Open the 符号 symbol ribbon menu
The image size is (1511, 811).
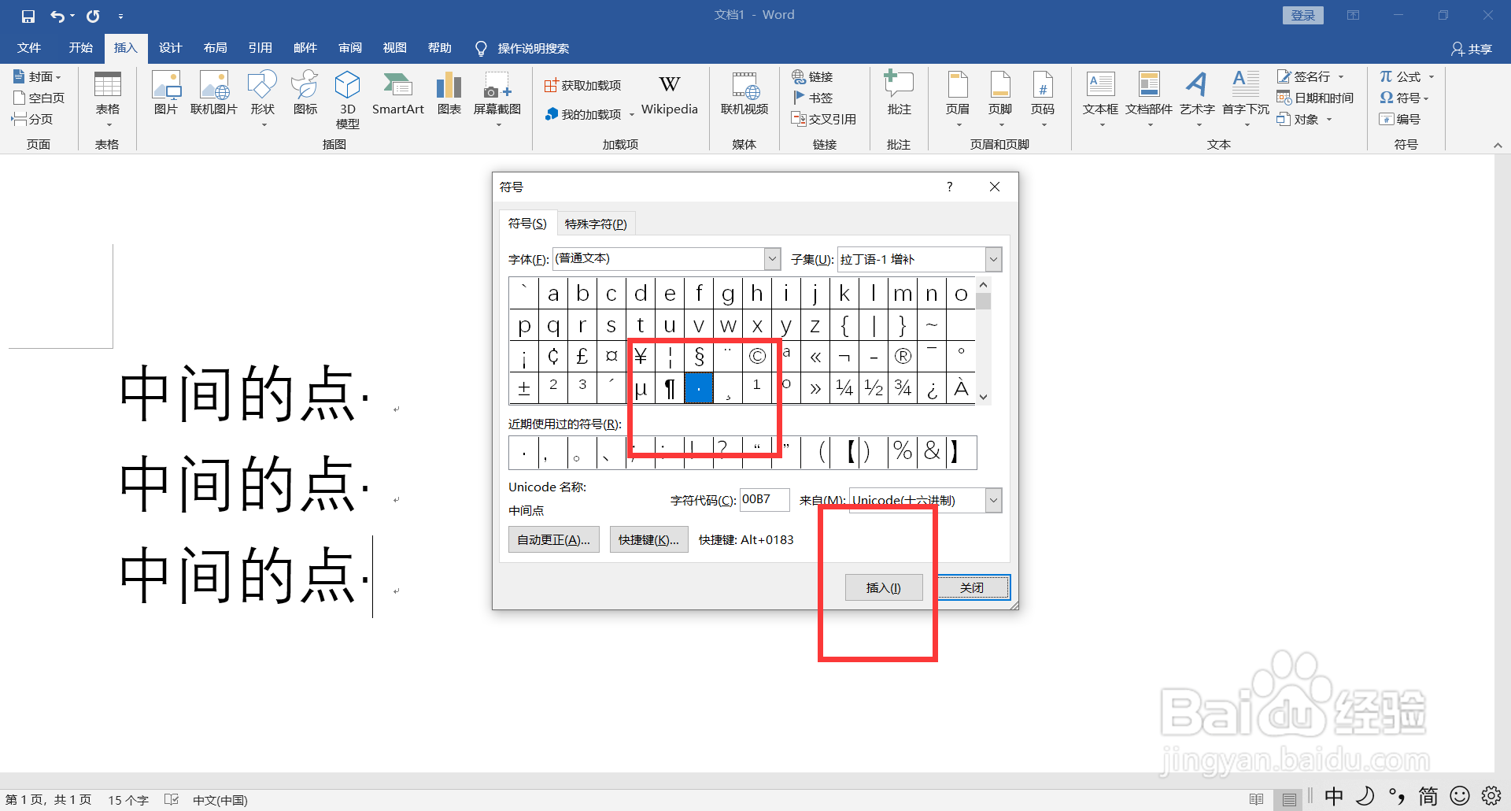[x=1404, y=98]
